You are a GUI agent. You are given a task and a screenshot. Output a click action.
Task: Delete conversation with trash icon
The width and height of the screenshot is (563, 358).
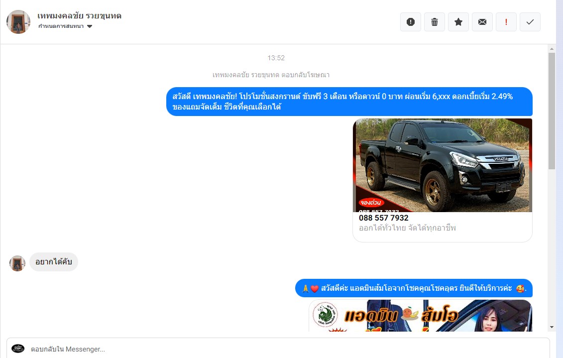coord(435,22)
